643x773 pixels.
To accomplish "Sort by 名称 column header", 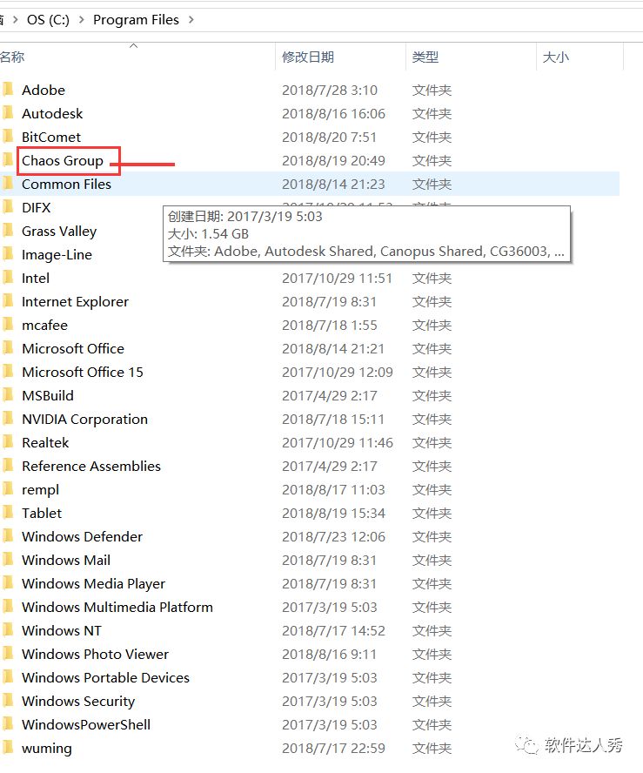I will pyautogui.click(x=12, y=57).
